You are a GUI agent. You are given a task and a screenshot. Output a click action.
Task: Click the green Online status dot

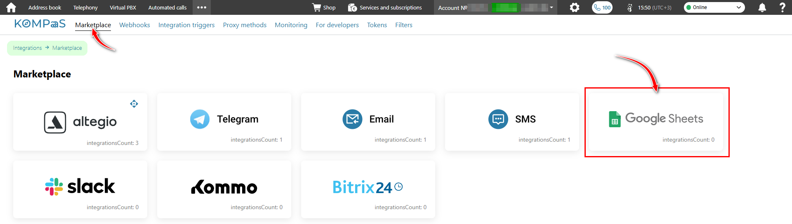tap(688, 7)
